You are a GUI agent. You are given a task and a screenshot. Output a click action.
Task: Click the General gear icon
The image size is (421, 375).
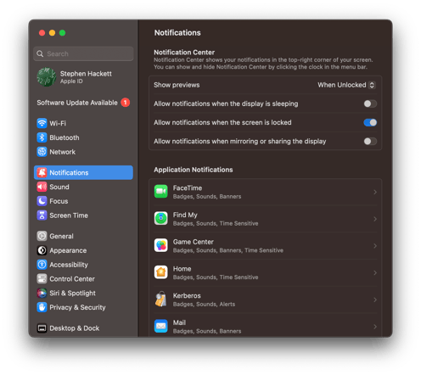point(42,236)
